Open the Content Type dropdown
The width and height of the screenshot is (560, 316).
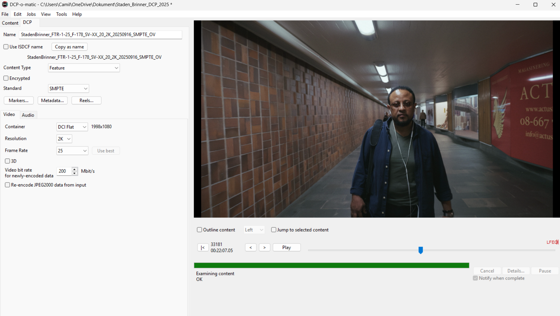click(x=84, y=68)
